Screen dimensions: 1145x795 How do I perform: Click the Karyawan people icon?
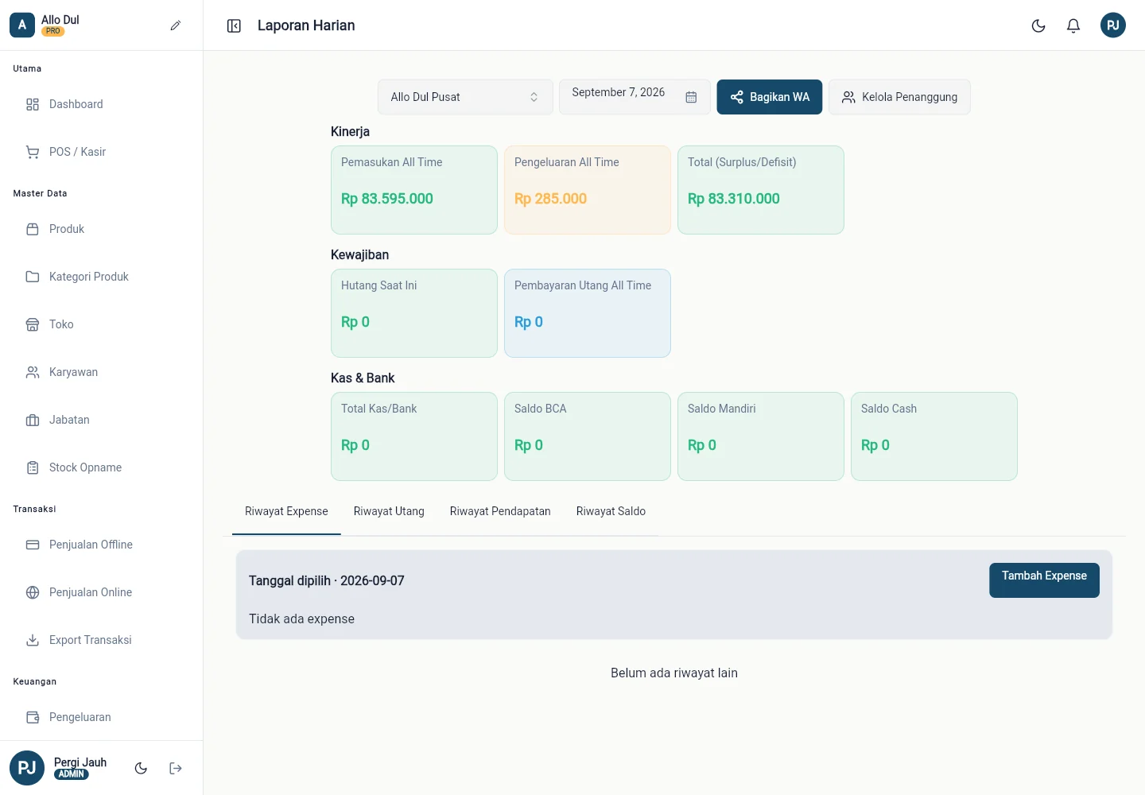tap(33, 372)
